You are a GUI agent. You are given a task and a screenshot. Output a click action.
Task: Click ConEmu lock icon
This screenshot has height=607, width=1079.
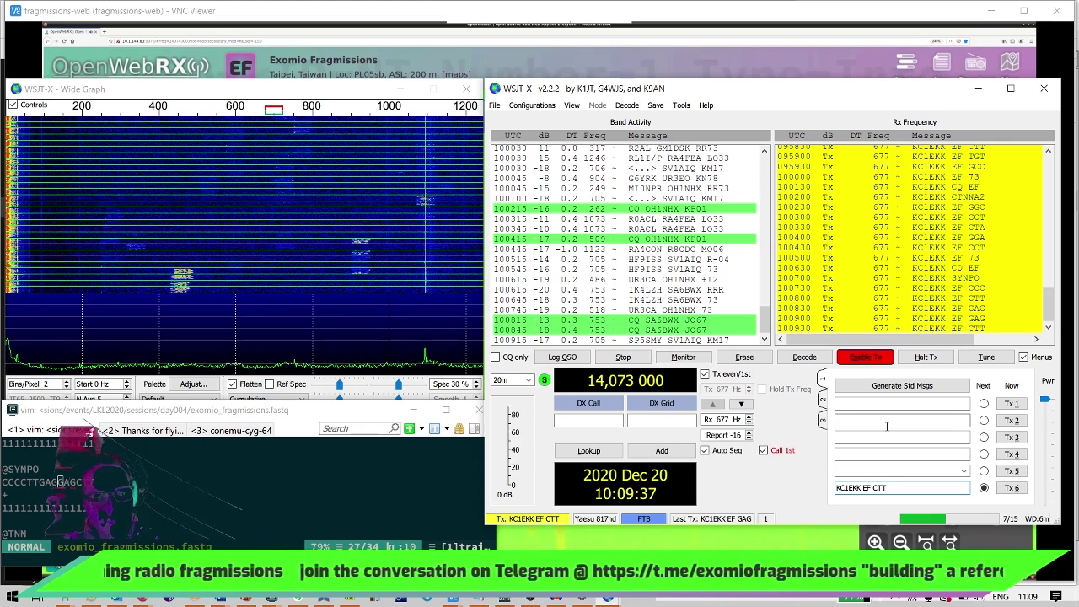click(x=459, y=428)
